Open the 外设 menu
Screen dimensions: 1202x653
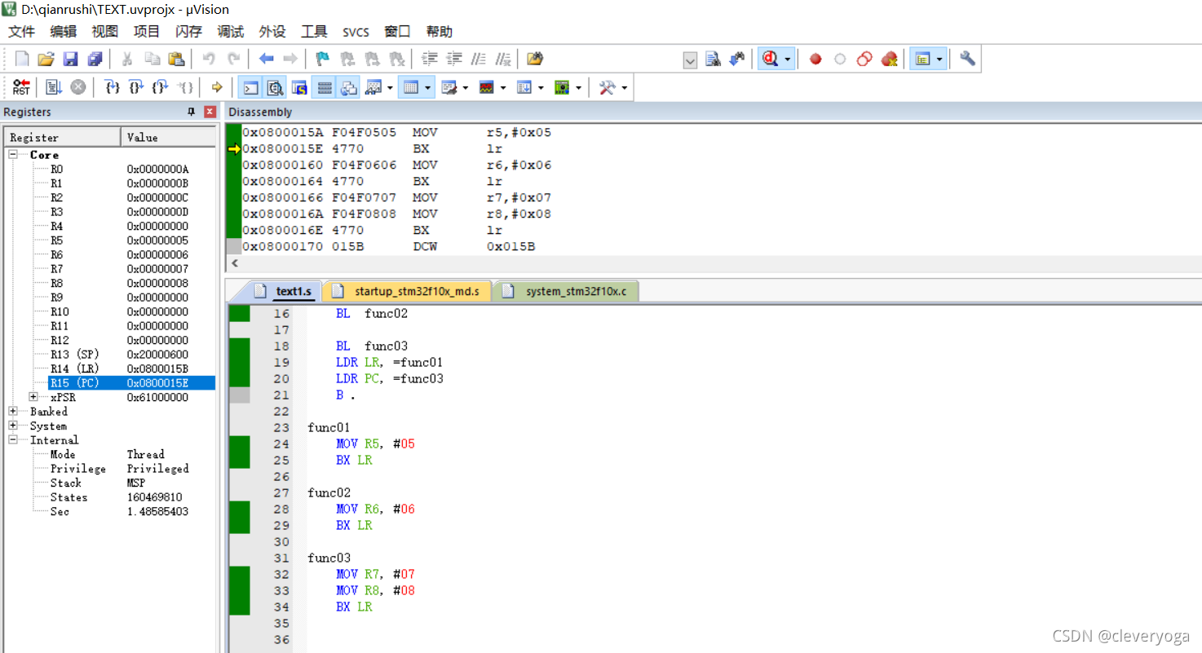(x=272, y=32)
